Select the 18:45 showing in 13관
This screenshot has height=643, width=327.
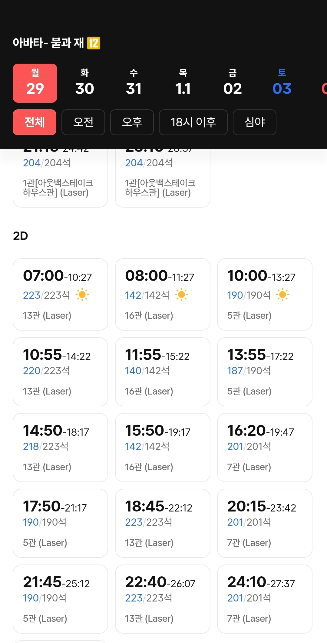(x=163, y=523)
